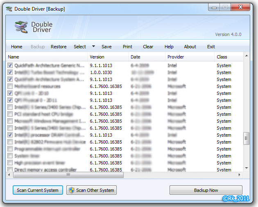This screenshot has width=258, height=207.
Task: Click Clear in the toolbar
Action: coord(148,47)
